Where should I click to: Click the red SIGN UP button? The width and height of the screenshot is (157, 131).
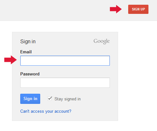[138, 9]
